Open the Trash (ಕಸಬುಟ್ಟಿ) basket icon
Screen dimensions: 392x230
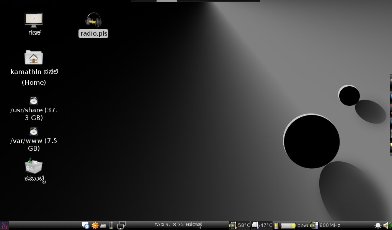tap(34, 166)
